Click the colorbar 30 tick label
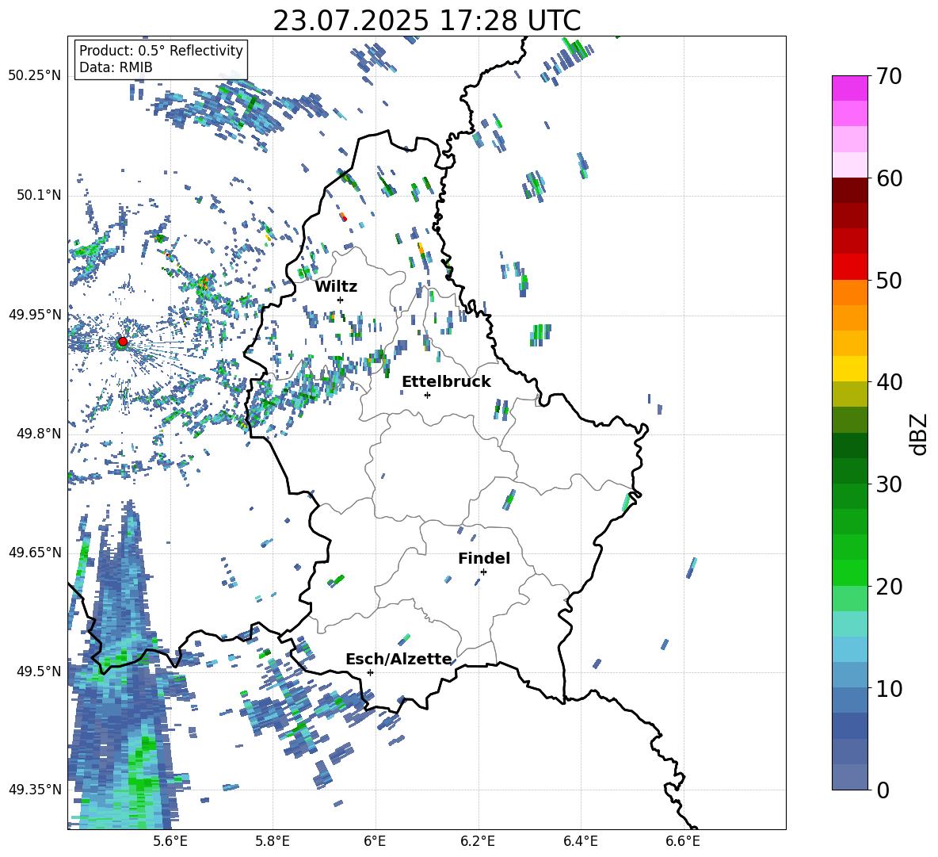Screen dimensions: 938x857 click(x=889, y=484)
